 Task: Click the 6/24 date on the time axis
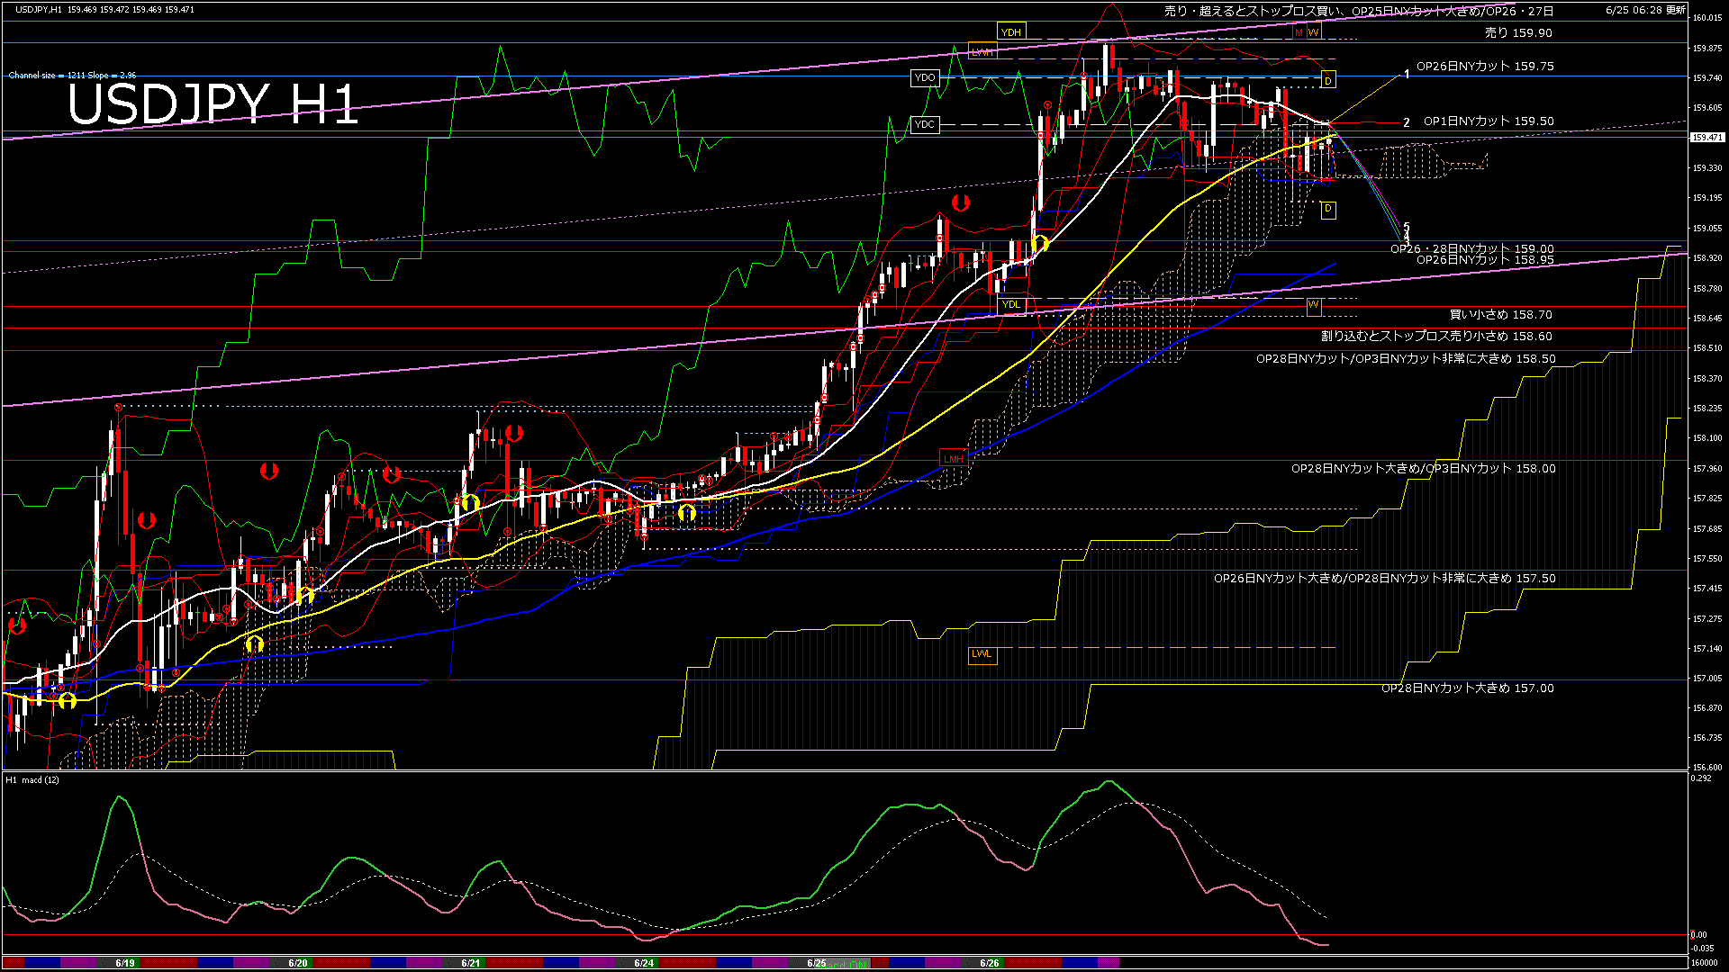(644, 963)
